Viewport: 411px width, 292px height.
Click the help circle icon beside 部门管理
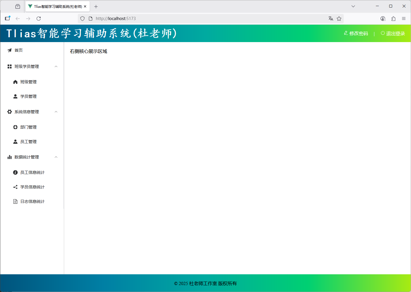[x=15, y=127]
